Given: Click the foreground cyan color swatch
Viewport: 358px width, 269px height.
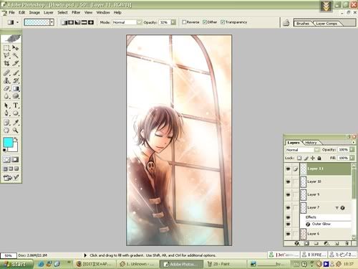Looking at the screenshot, I should pyautogui.click(x=8, y=142).
